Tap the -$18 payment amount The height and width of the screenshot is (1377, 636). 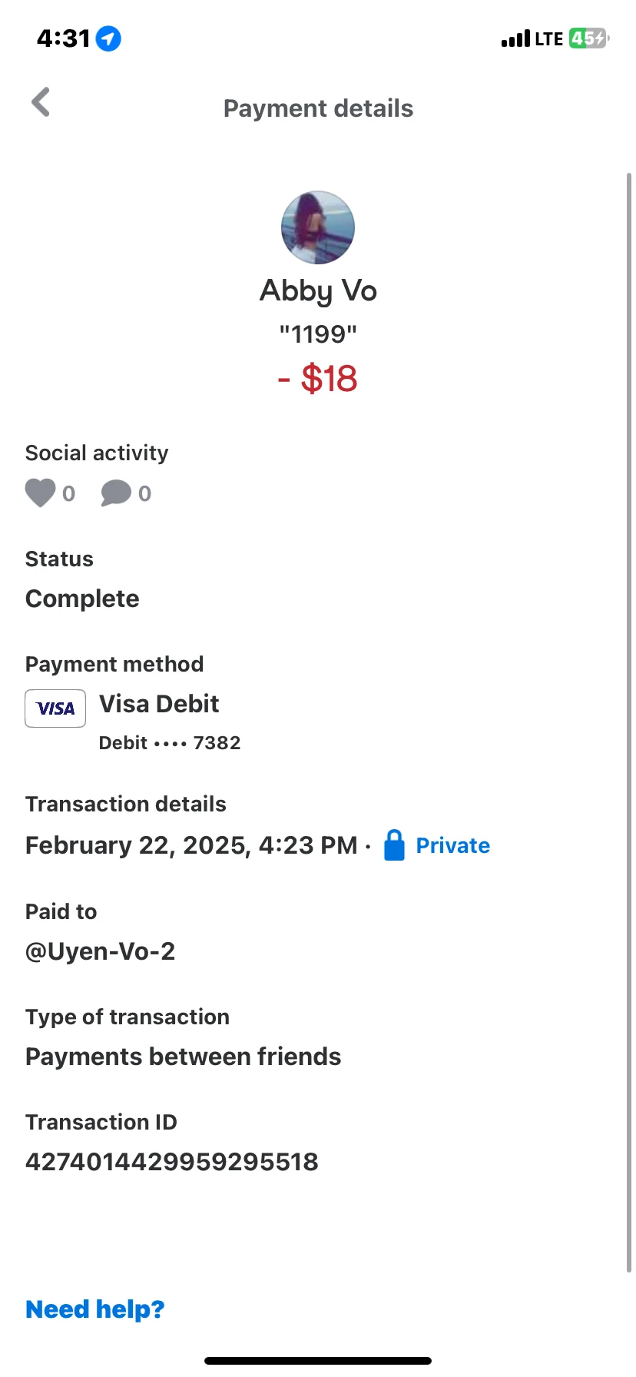[x=318, y=379]
